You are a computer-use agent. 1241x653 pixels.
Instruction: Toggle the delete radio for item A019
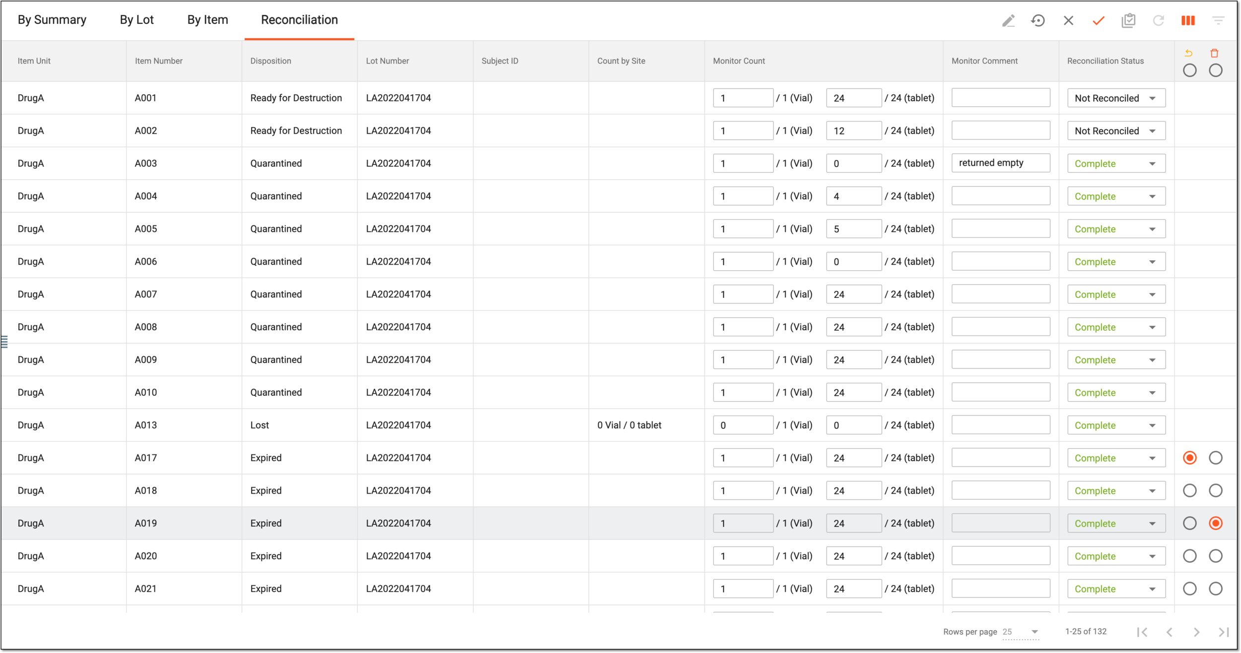(1216, 523)
